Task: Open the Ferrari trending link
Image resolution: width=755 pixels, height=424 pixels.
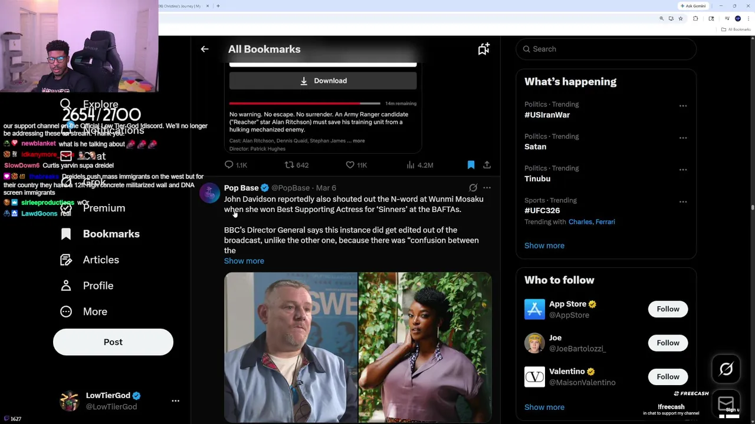Action: coord(605,222)
